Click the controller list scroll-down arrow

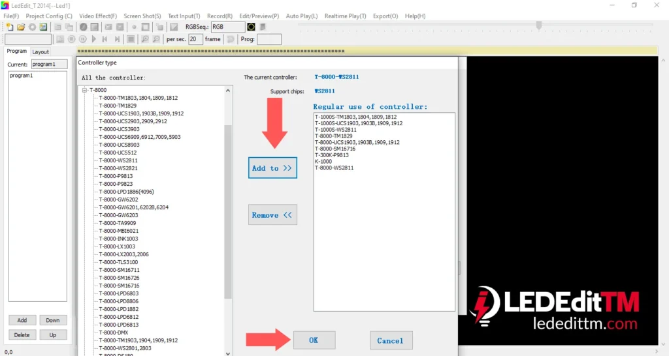pyautogui.click(x=228, y=353)
